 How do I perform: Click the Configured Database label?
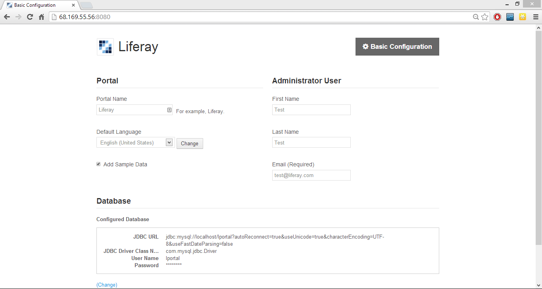pos(123,219)
